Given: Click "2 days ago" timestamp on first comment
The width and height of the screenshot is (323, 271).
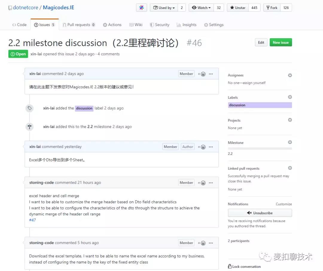Looking at the screenshot, I should pos(74,74).
